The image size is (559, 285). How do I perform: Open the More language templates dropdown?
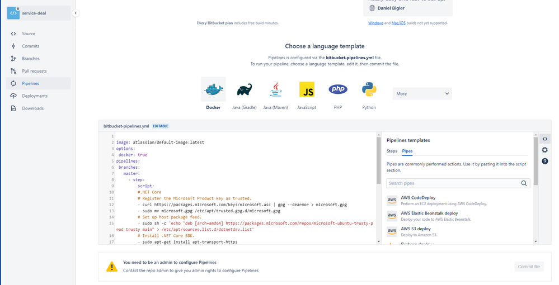(422, 94)
